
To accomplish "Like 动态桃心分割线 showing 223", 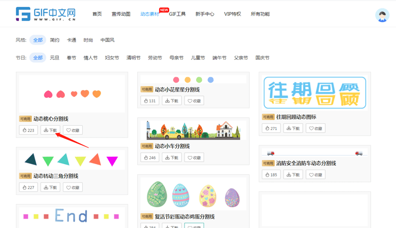I will click(x=28, y=130).
